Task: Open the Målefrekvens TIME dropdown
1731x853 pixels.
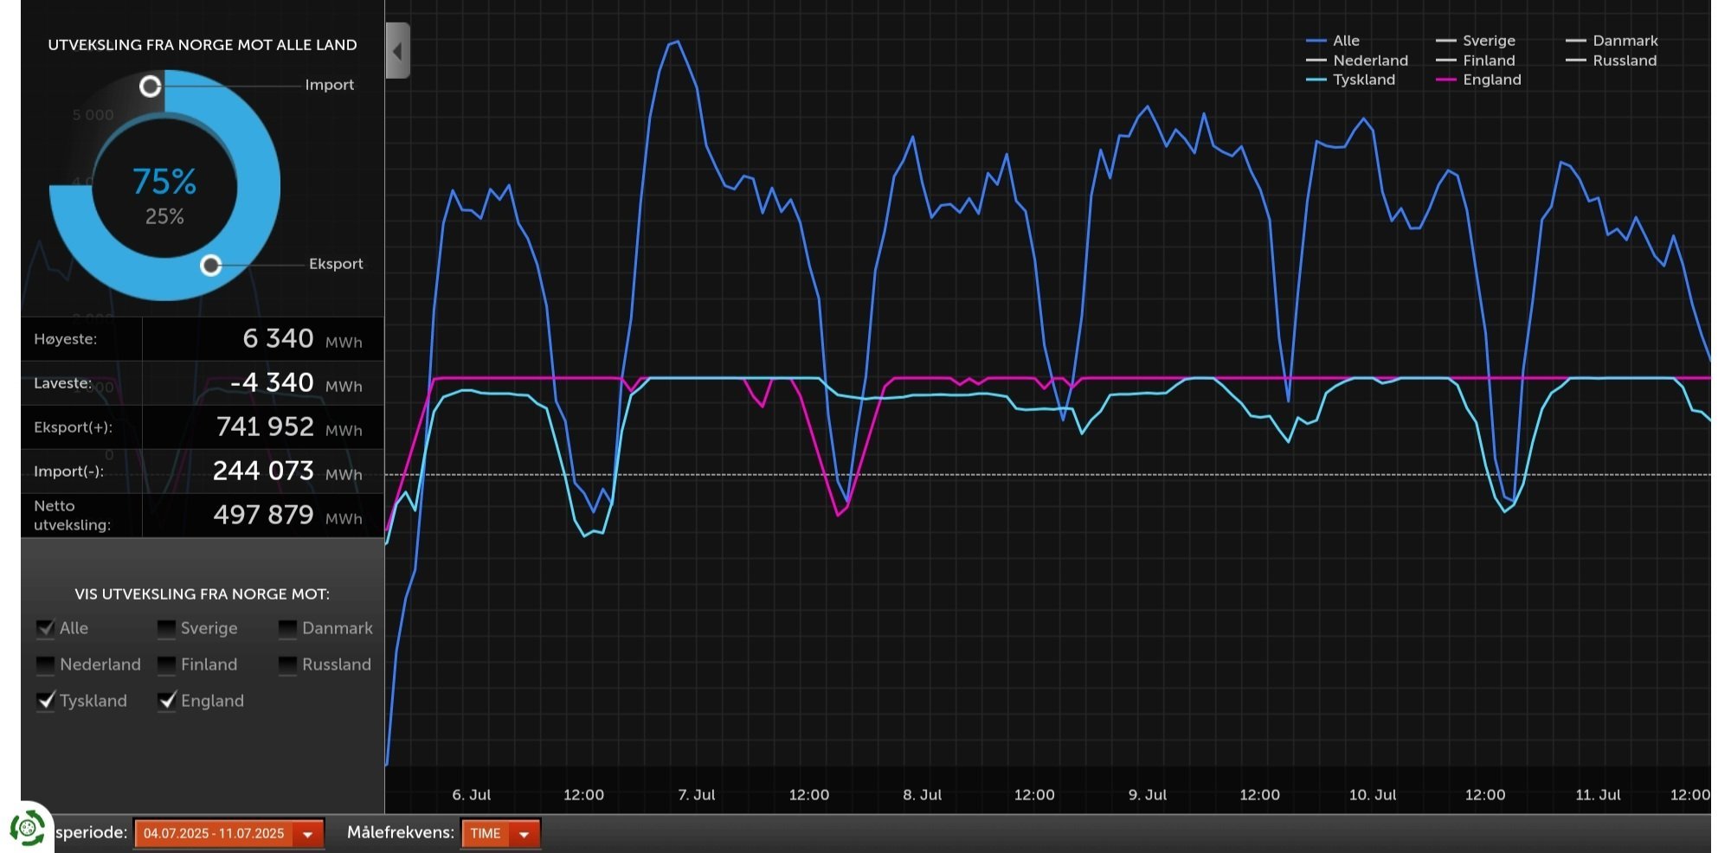Action: tap(500, 834)
